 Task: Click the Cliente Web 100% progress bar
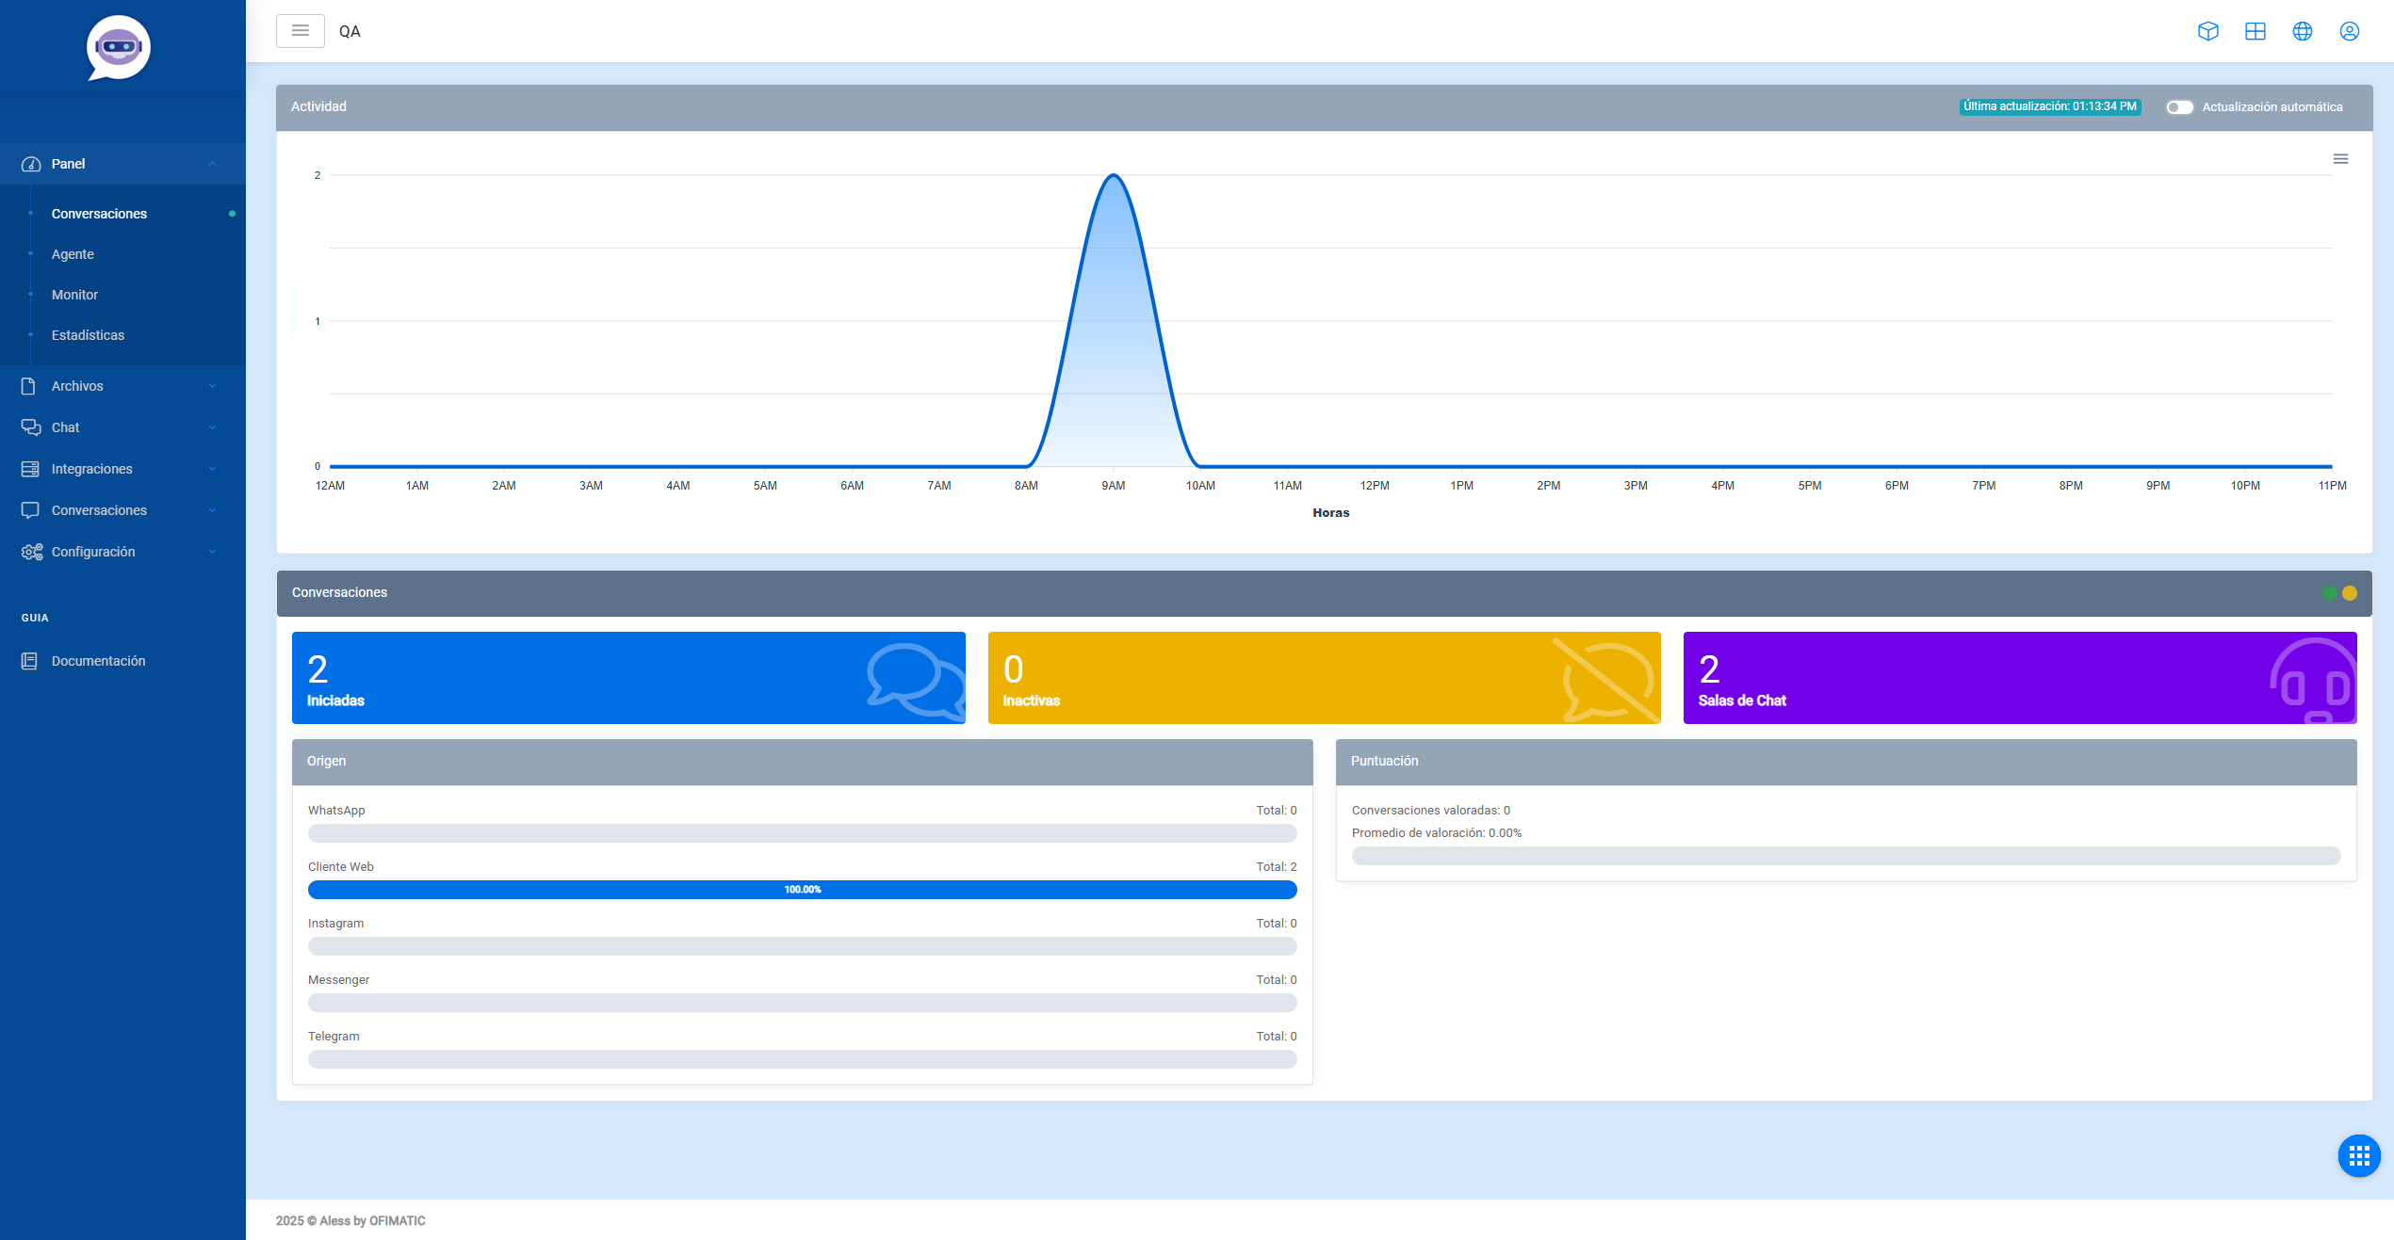(x=802, y=890)
